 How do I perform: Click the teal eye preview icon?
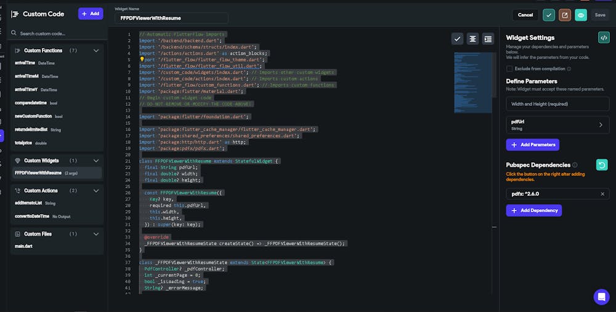point(580,15)
